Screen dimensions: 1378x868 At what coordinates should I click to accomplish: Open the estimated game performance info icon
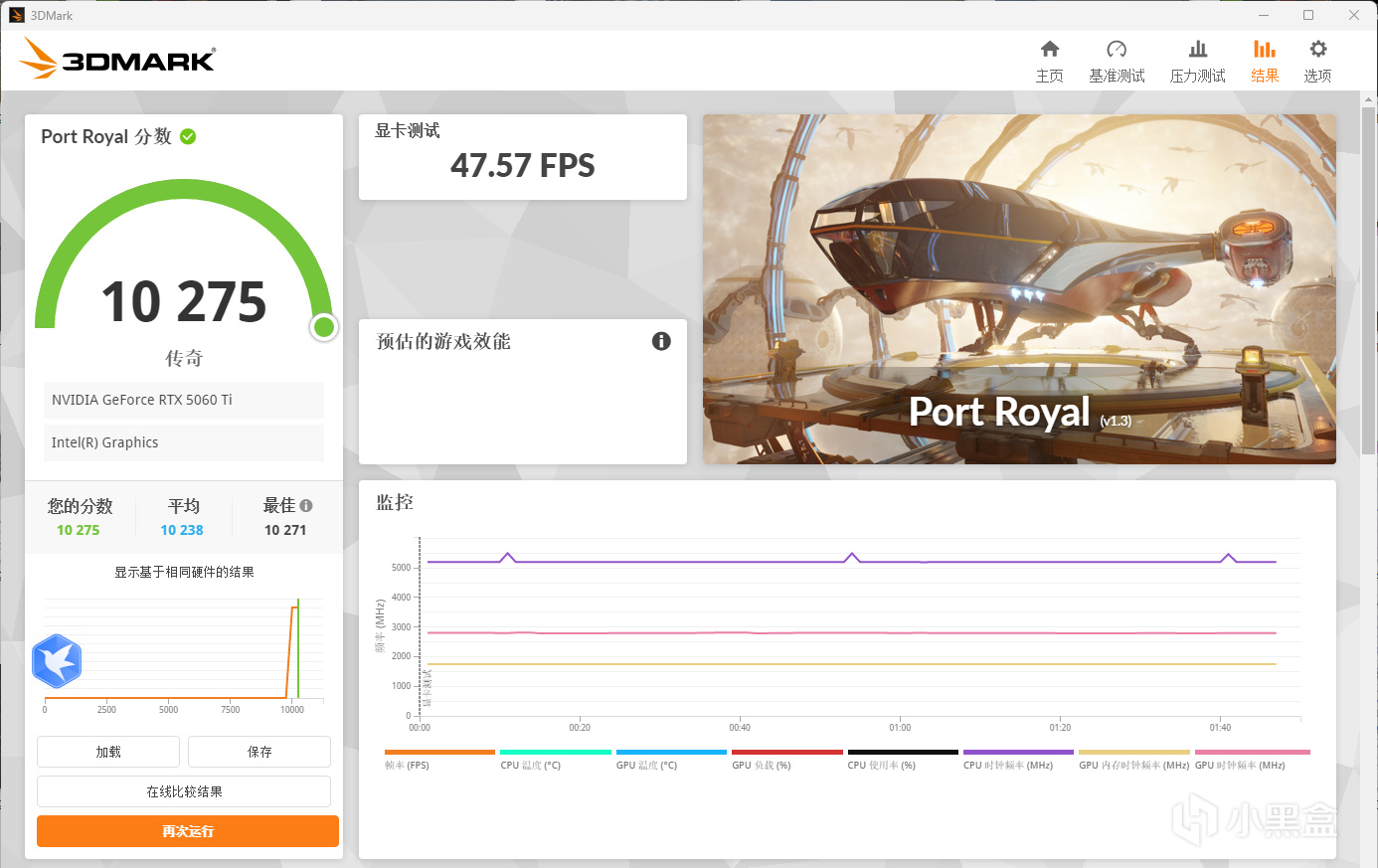click(x=661, y=341)
